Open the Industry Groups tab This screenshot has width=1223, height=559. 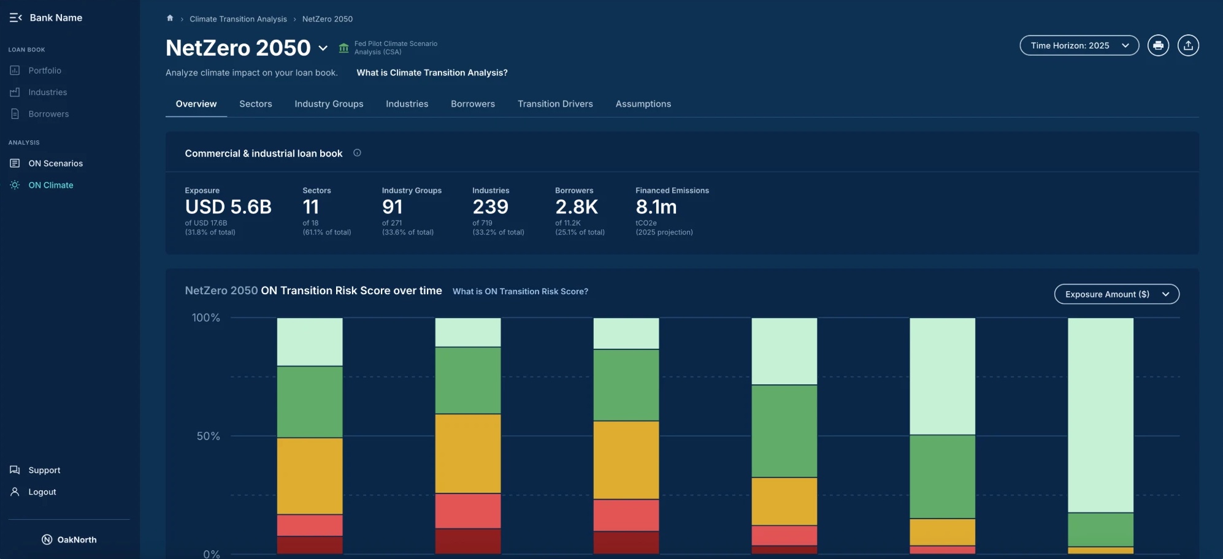tap(329, 104)
